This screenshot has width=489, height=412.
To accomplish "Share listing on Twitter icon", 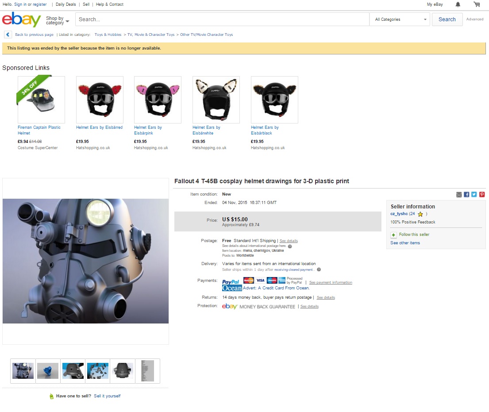I will pos(474,195).
